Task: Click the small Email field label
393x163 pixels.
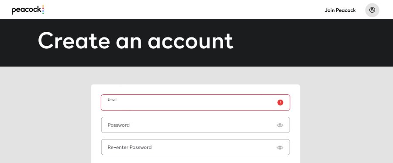Action: coord(112,99)
